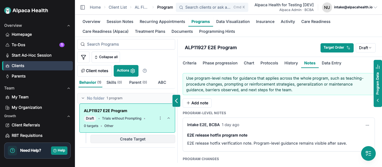Open the History tab
This screenshot has height=167, width=382.
(x=291, y=63)
